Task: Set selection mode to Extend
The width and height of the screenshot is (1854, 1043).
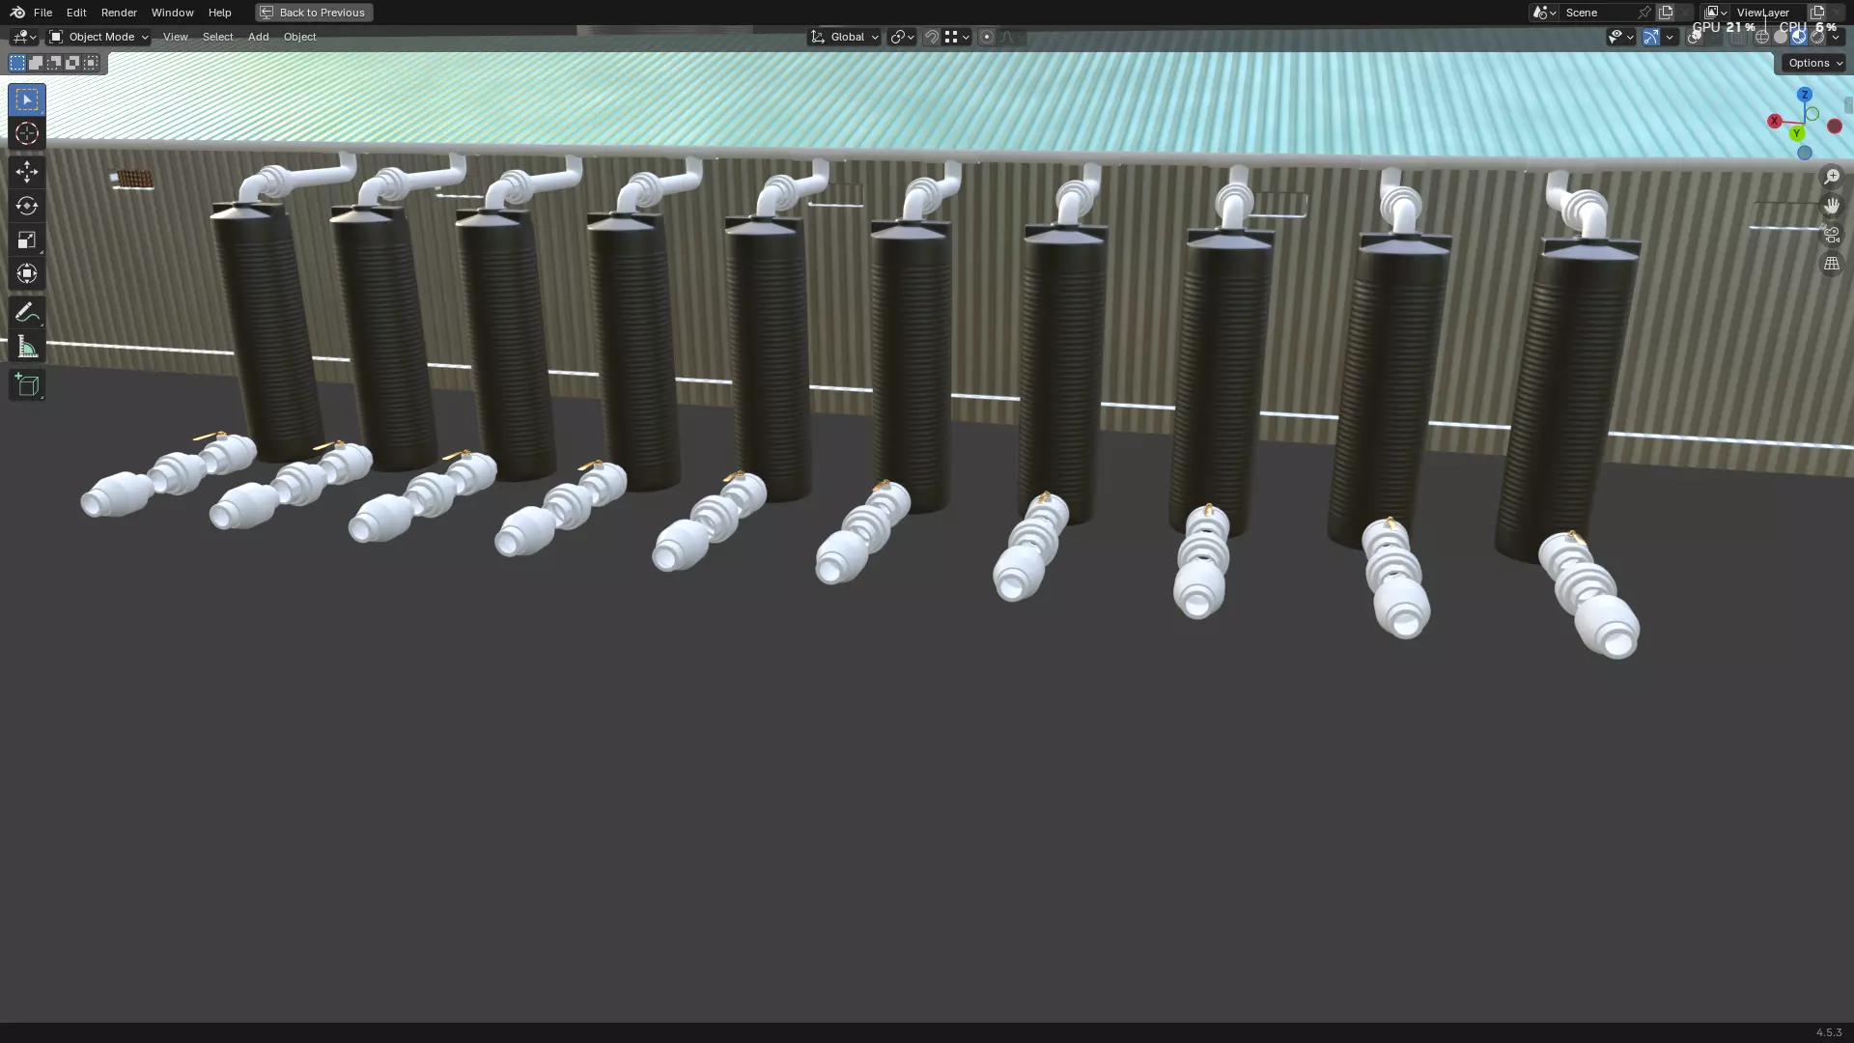Action: (x=36, y=63)
